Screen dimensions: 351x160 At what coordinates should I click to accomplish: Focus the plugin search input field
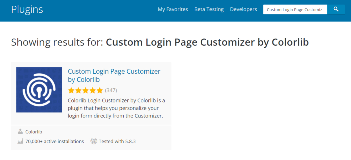click(x=295, y=9)
